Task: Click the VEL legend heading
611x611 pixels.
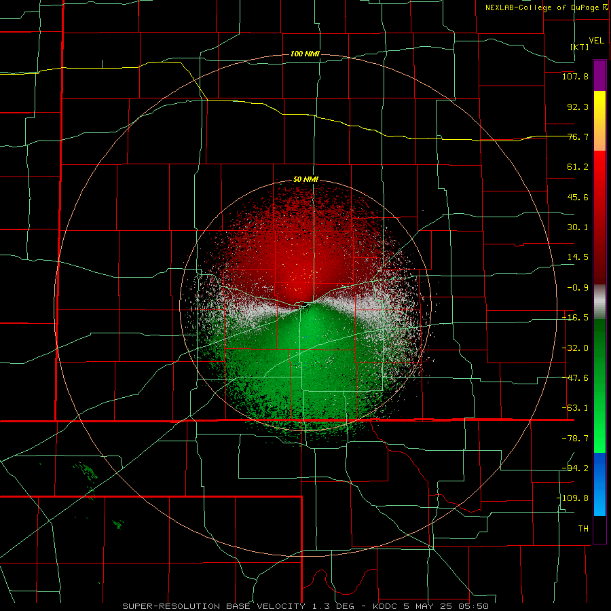Action: pyautogui.click(x=596, y=41)
